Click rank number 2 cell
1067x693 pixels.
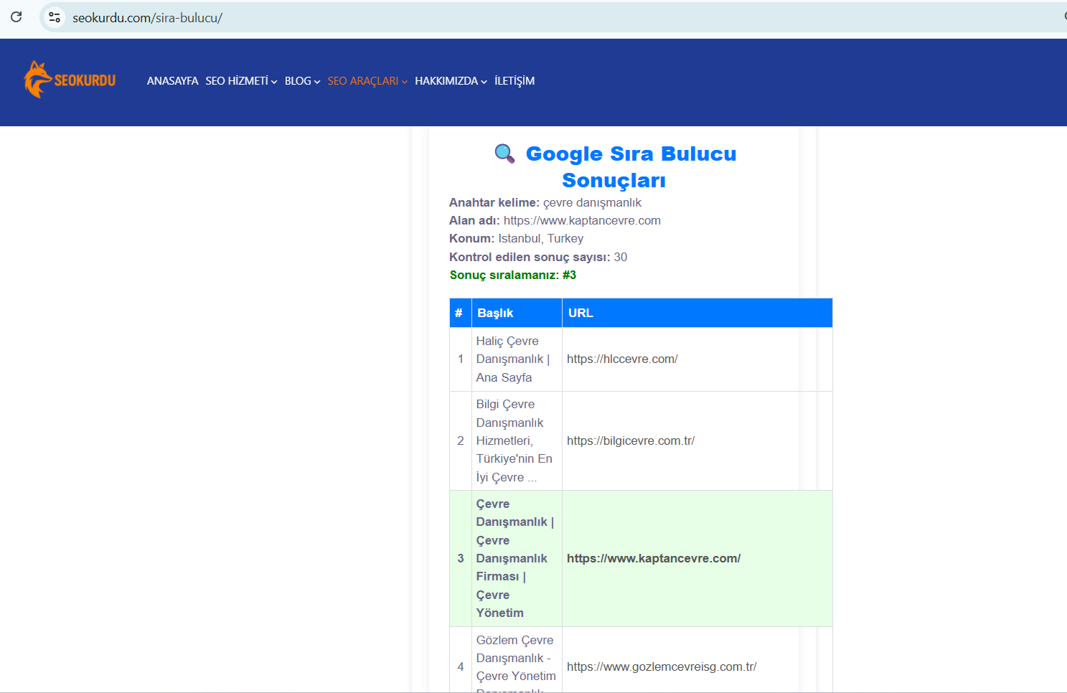(x=461, y=441)
